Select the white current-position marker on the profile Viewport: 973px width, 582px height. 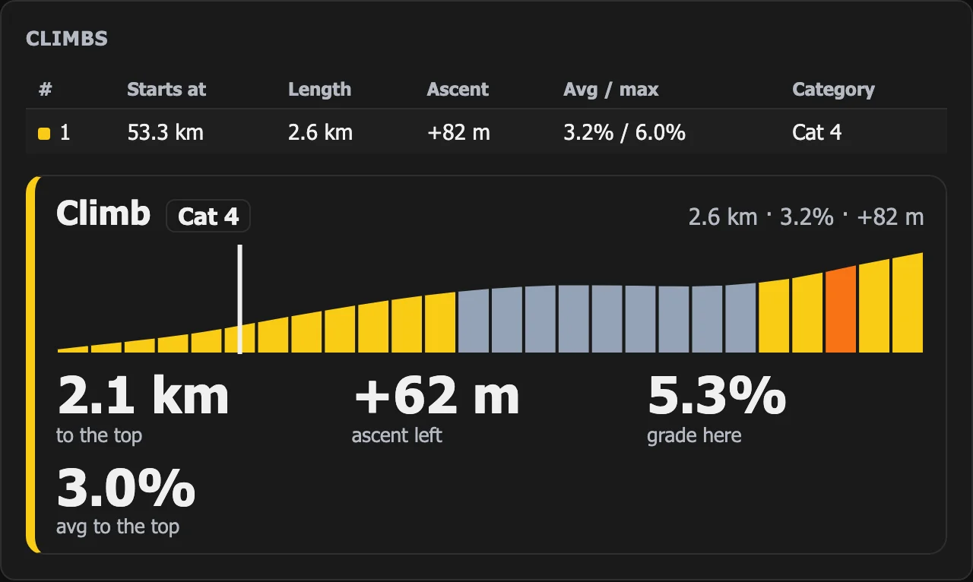pos(240,299)
